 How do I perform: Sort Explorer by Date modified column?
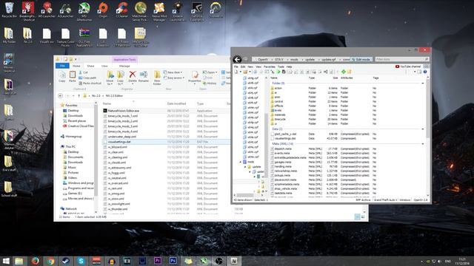(176, 103)
